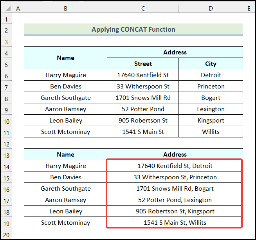
Task: Click cell '1541 S Main St, Willits'
Action: pos(175,222)
